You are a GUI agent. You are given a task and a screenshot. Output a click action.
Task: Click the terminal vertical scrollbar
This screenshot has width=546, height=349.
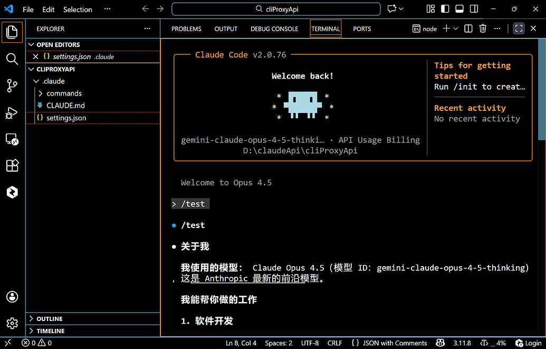click(x=542, y=90)
